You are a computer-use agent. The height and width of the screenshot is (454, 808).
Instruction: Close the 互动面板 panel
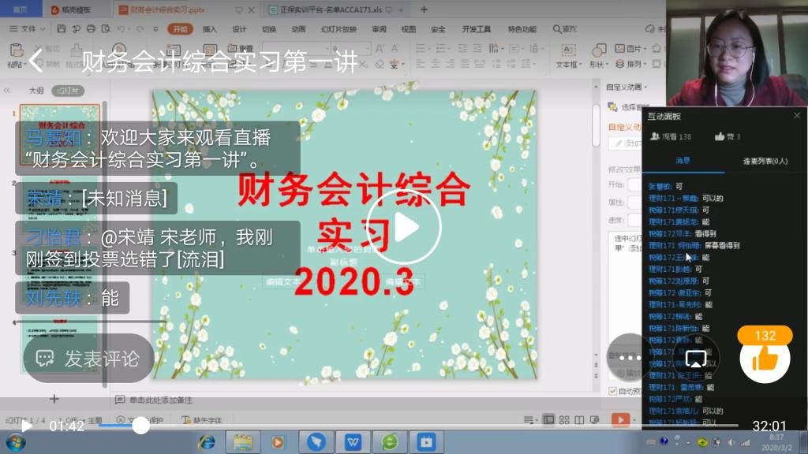tap(796, 116)
